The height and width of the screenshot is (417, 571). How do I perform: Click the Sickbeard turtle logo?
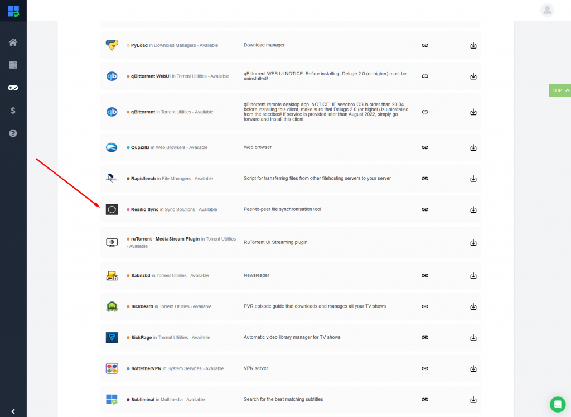point(112,306)
